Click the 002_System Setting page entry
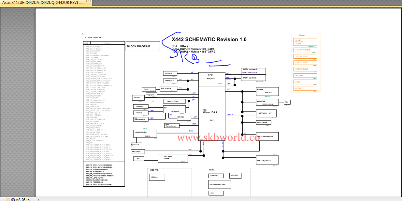The image size is (402, 201). (x=94, y=49)
